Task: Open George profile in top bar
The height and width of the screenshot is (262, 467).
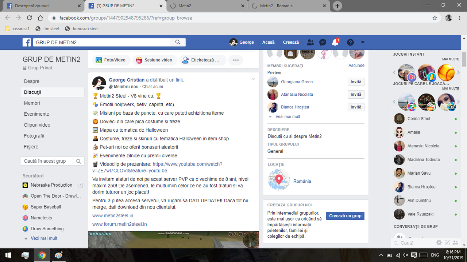Action: pos(242,42)
